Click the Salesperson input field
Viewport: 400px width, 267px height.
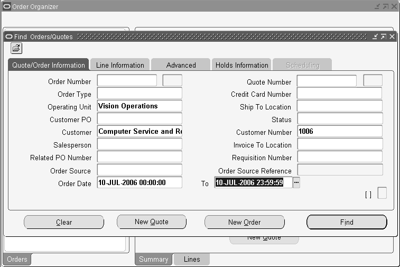click(139, 144)
